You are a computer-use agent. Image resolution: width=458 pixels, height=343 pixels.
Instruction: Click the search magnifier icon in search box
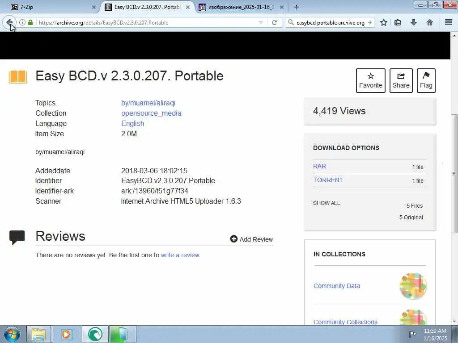291,22
